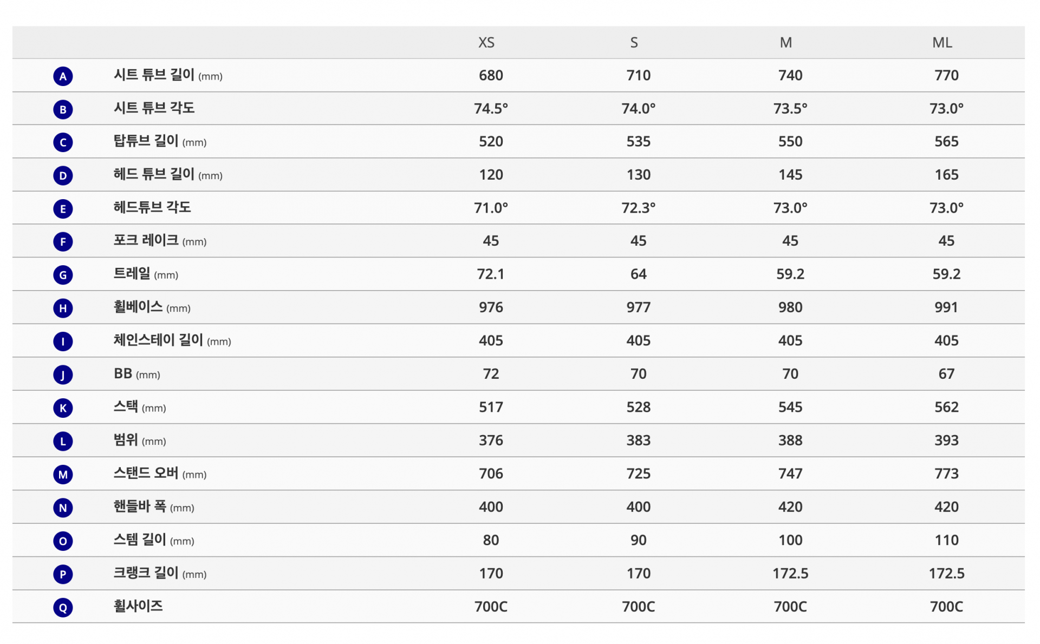Click the 991 wheelbase value for ML
Screen dimensions: 1040x644
click(x=946, y=307)
